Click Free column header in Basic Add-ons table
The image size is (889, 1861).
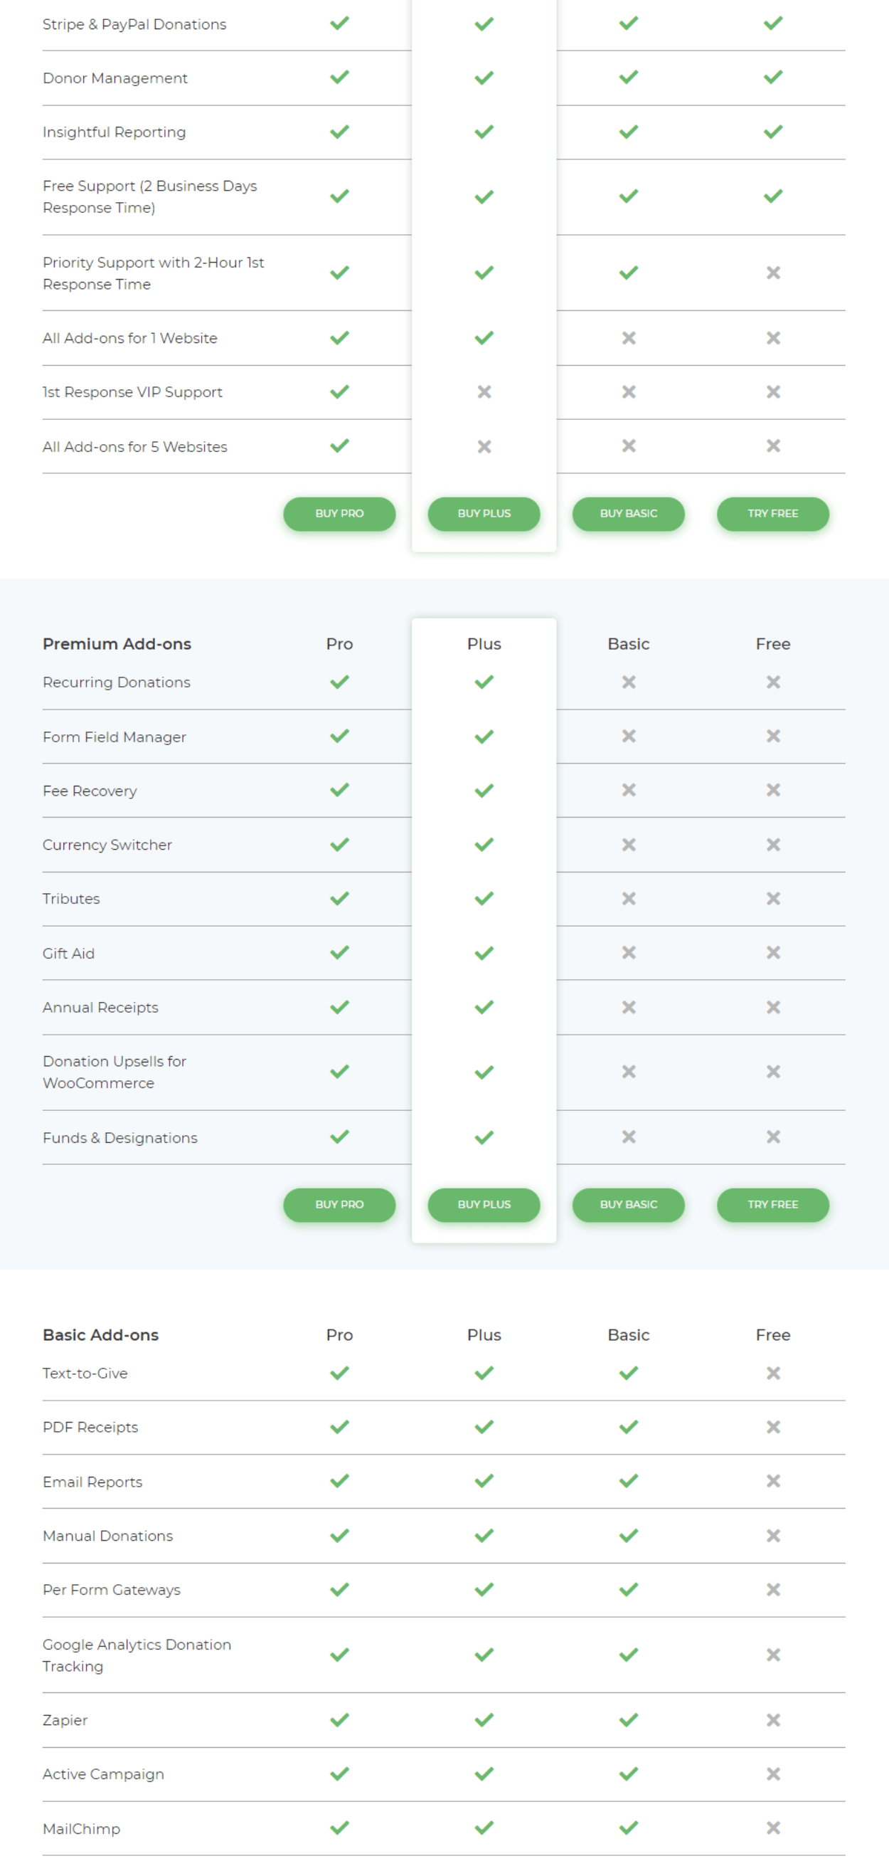(x=773, y=1334)
